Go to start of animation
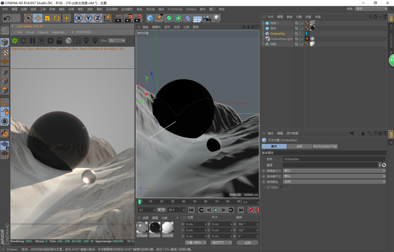The width and height of the screenshot is (394, 252). (x=191, y=210)
